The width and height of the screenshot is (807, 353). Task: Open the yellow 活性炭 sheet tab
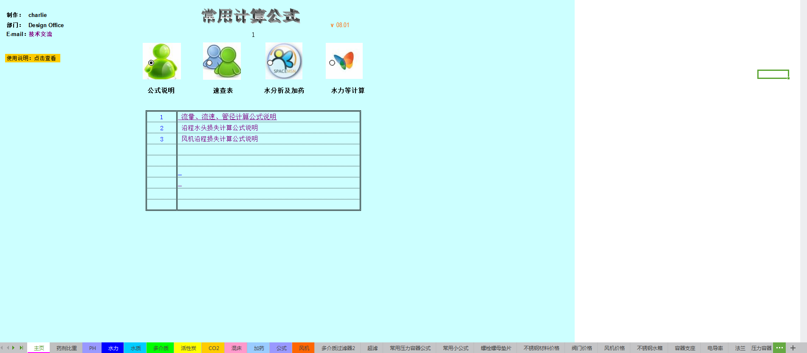coord(188,348)
